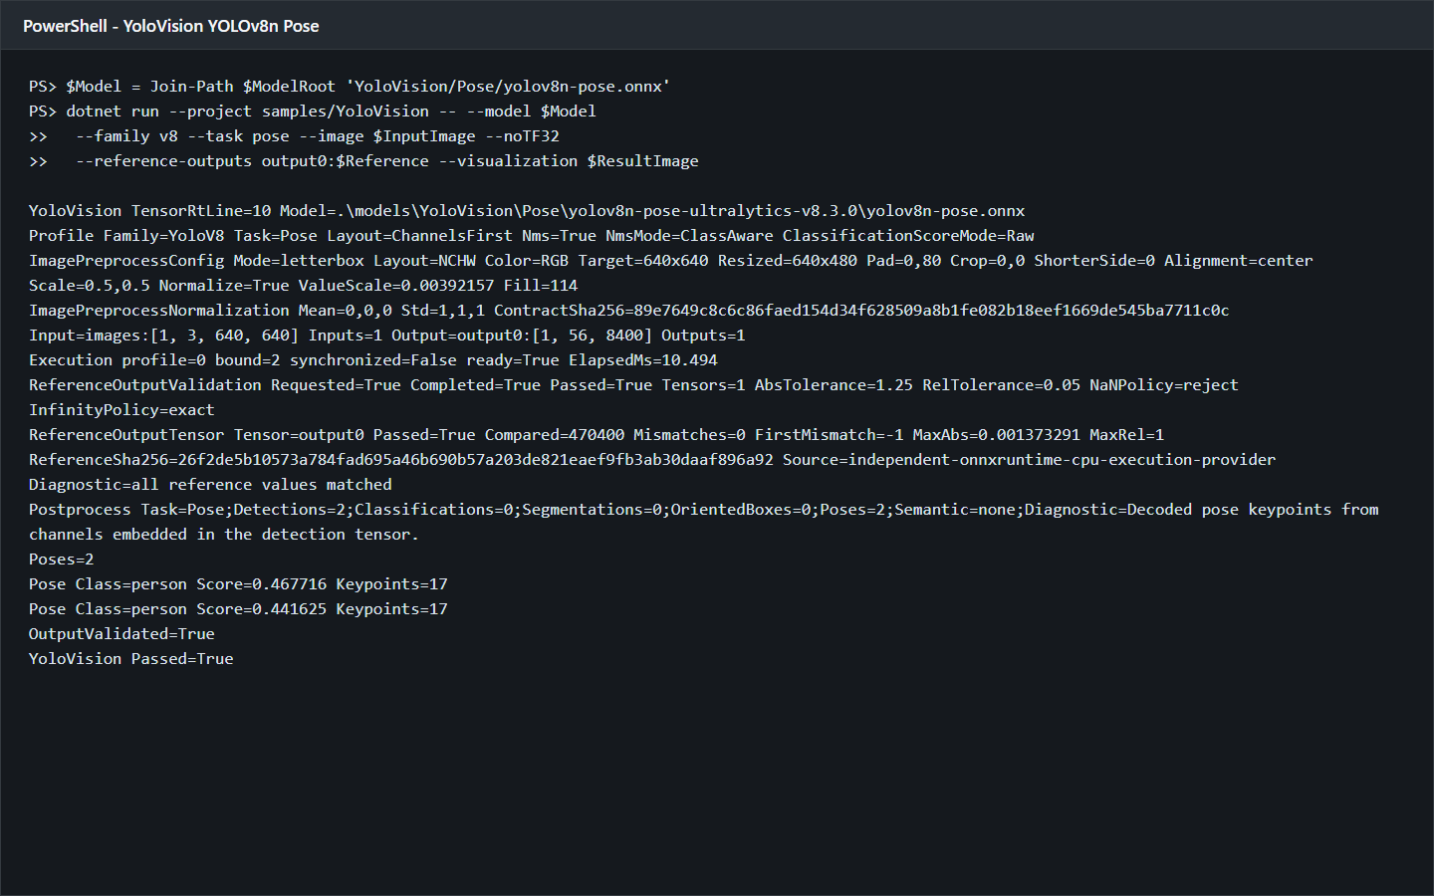Screen dimensions: 1434x896
Task: Click the '--reference-outputs output0:$Reference' line
Action: click(x=363, y=161)
